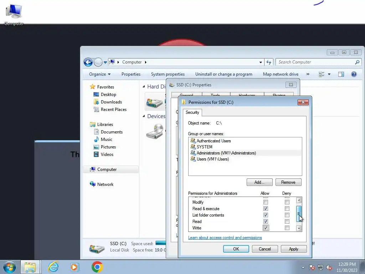365x274 pixels.
Task: Toggle Allow checkbox for Read
Action: [x=266, y=221]
